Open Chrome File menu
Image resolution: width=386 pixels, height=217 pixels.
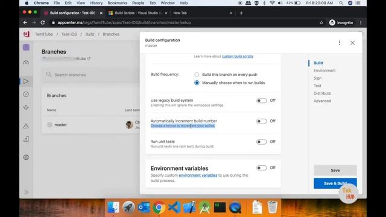point(57,3)
